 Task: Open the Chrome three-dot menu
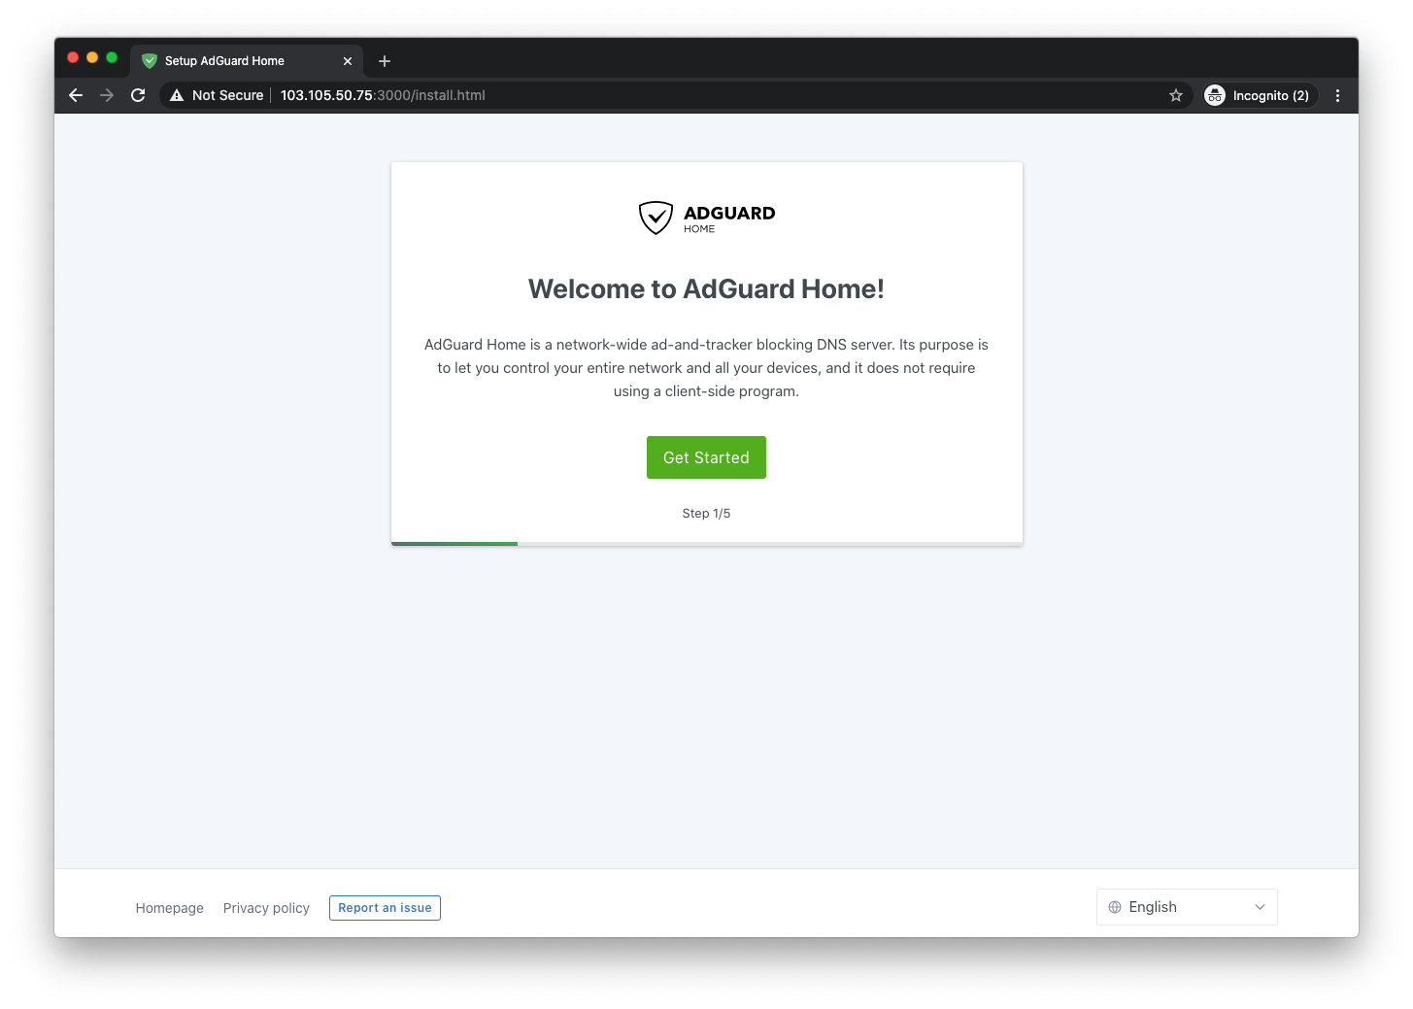[1337, 95]
